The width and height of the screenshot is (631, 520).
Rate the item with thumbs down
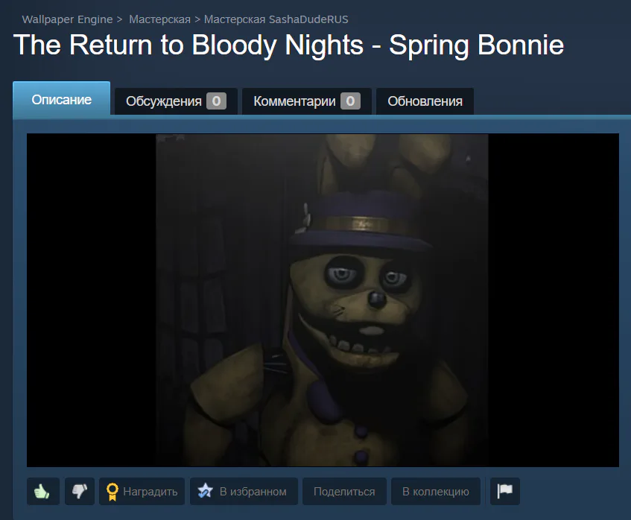[80, 491]
